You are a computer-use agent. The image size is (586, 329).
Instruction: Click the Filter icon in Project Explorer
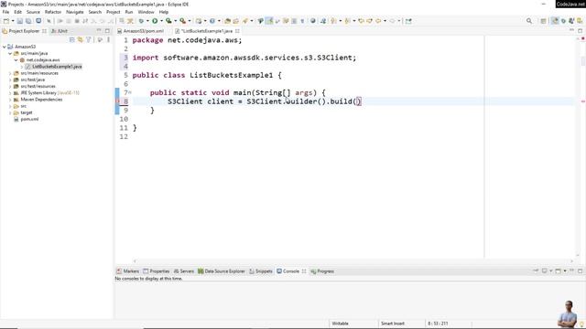coord(89,39)
